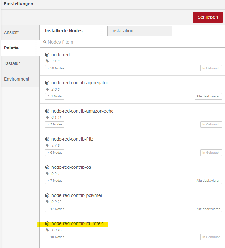
Task: Switch to the Installation tab
Action: coord(140,31)
